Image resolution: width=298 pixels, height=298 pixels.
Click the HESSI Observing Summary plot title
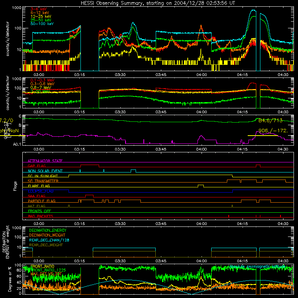(x=158, y=3)
